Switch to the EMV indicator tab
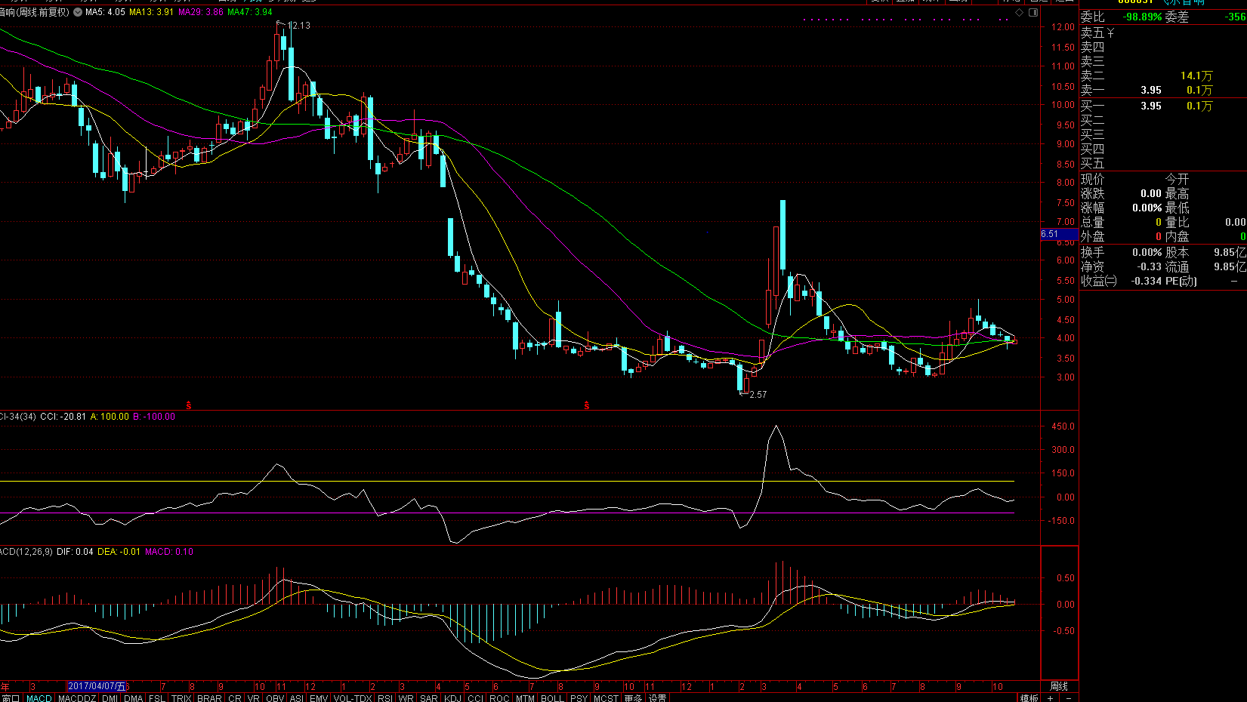Image resolution: width=1247 pixels, height=702 pixels. 319,697
